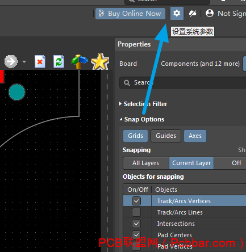The width and height of the screenshot is (246, 252).
Task: Click the user account avatar icon
Action: [x=210, y=13]
